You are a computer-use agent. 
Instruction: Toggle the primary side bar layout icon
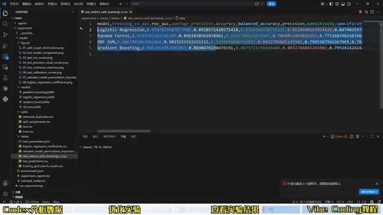point(331,4)
